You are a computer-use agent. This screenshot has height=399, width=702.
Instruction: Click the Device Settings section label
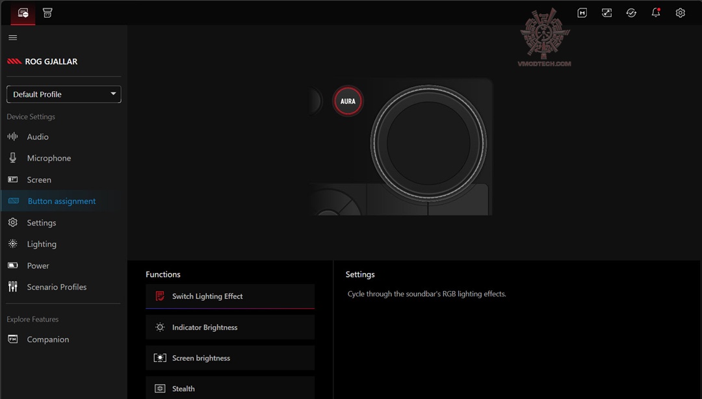coord(31,117)
